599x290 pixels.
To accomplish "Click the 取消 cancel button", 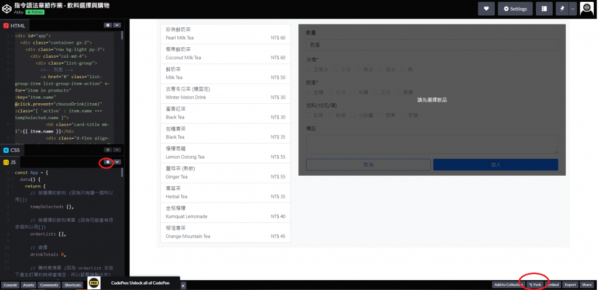I will (x=369, y=165).
